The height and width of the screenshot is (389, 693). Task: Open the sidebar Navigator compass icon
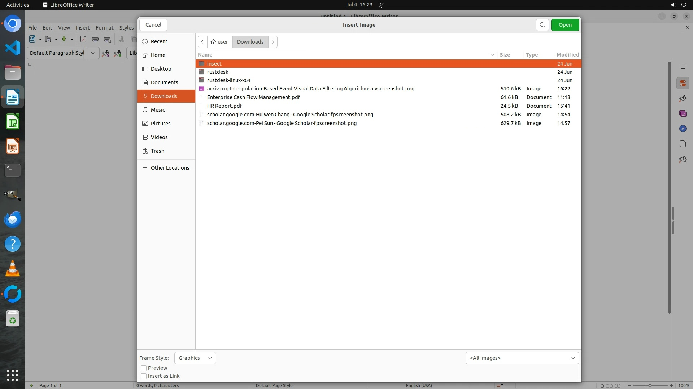(683, 129)
